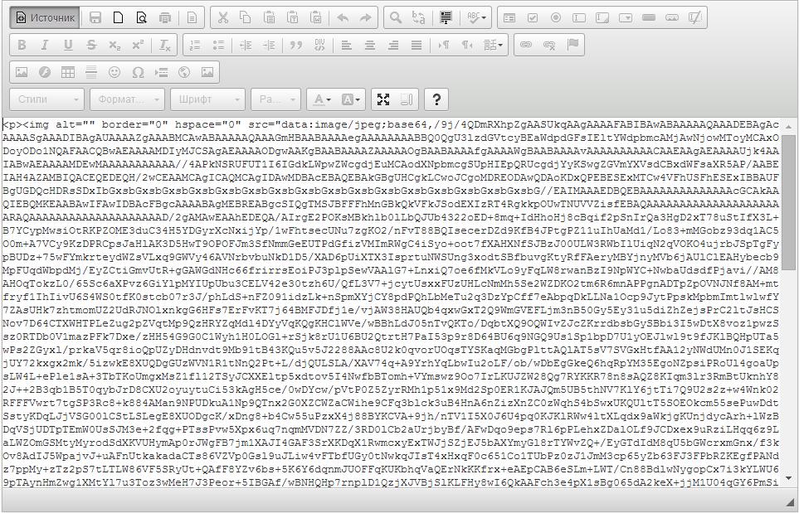Insert a textarea form element
Viewport: 799px width, 513px height.
click(602, 17)
